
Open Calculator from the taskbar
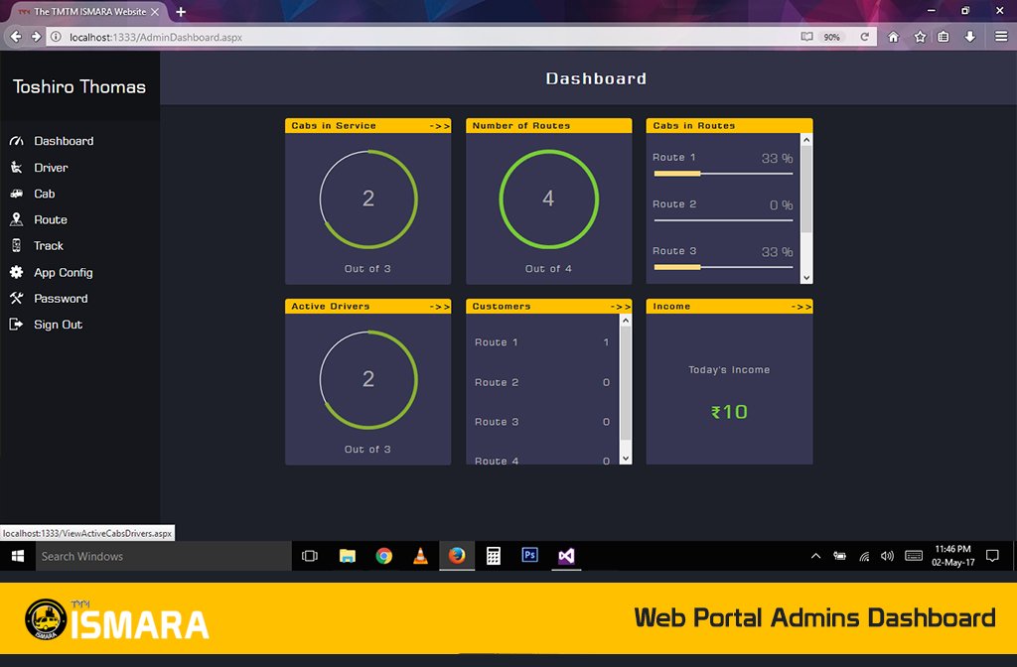click(x=494, y=556)
